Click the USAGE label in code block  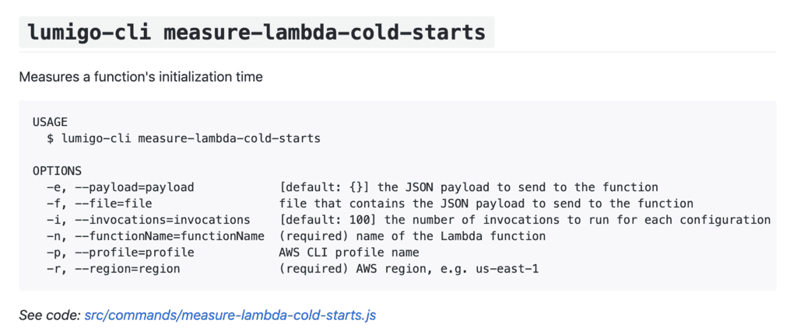pyautogui.click(x=50, y=122)
